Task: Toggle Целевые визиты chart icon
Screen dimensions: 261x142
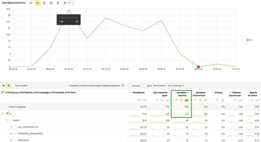Action: pyautogui.click(x=186, y=100)
